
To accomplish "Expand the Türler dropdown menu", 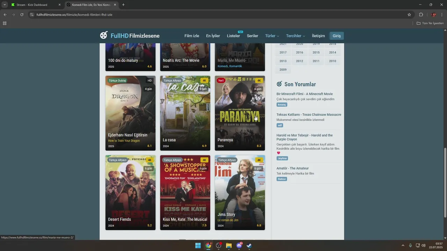I will point(272,36).
